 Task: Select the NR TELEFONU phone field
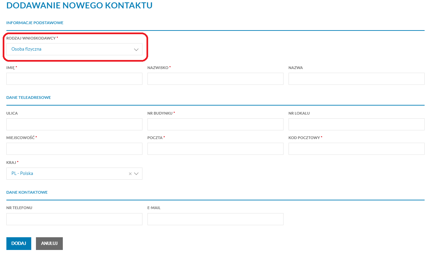click(74, 219)
